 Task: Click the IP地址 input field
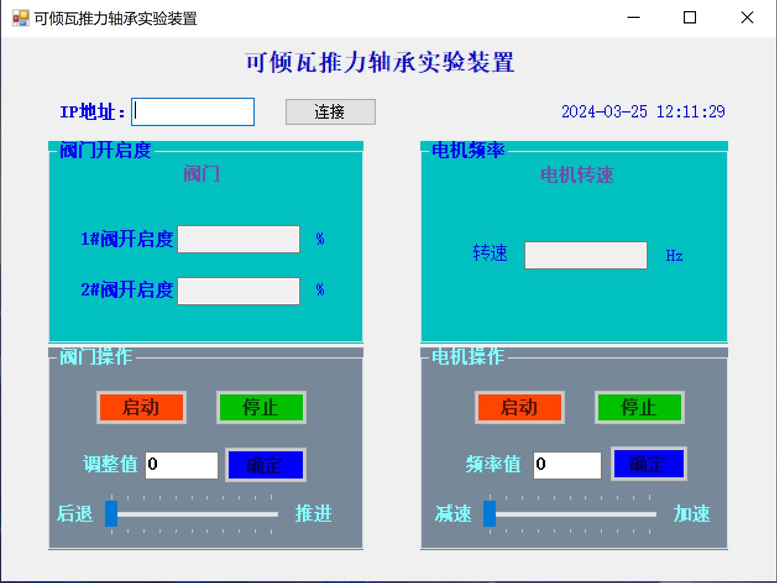[x=192, y=111]
